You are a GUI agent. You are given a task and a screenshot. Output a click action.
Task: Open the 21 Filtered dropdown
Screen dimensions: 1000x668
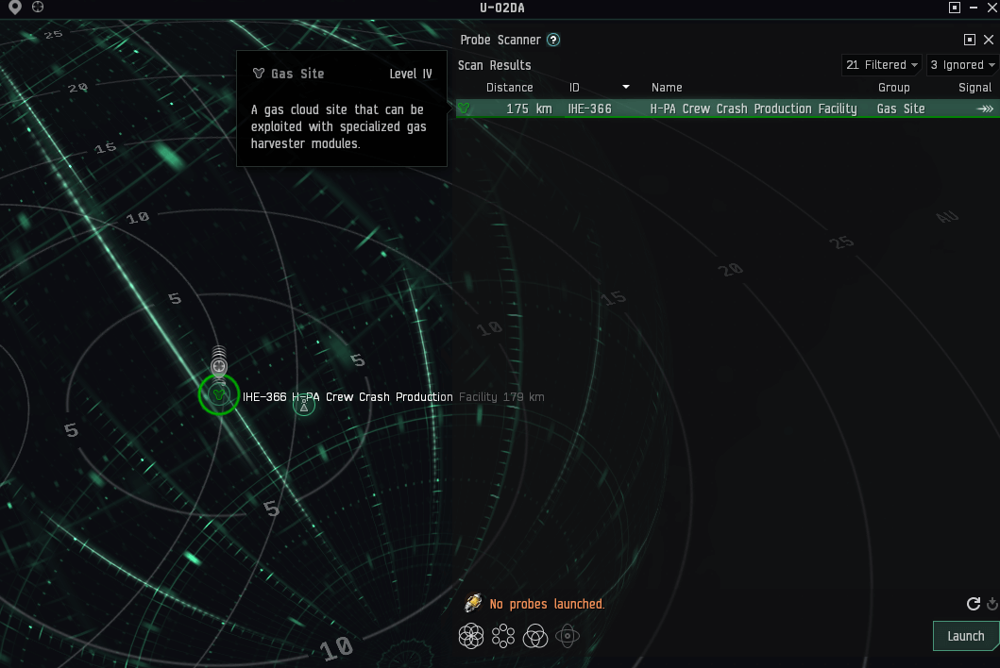tap(880, 64)
